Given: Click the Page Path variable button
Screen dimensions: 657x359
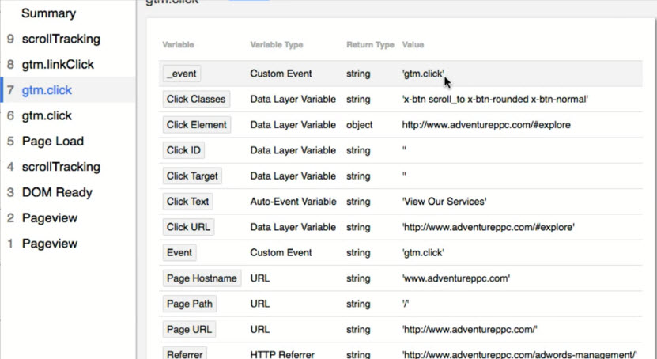Looking at the screenshot, I should (x=190, y=304).
